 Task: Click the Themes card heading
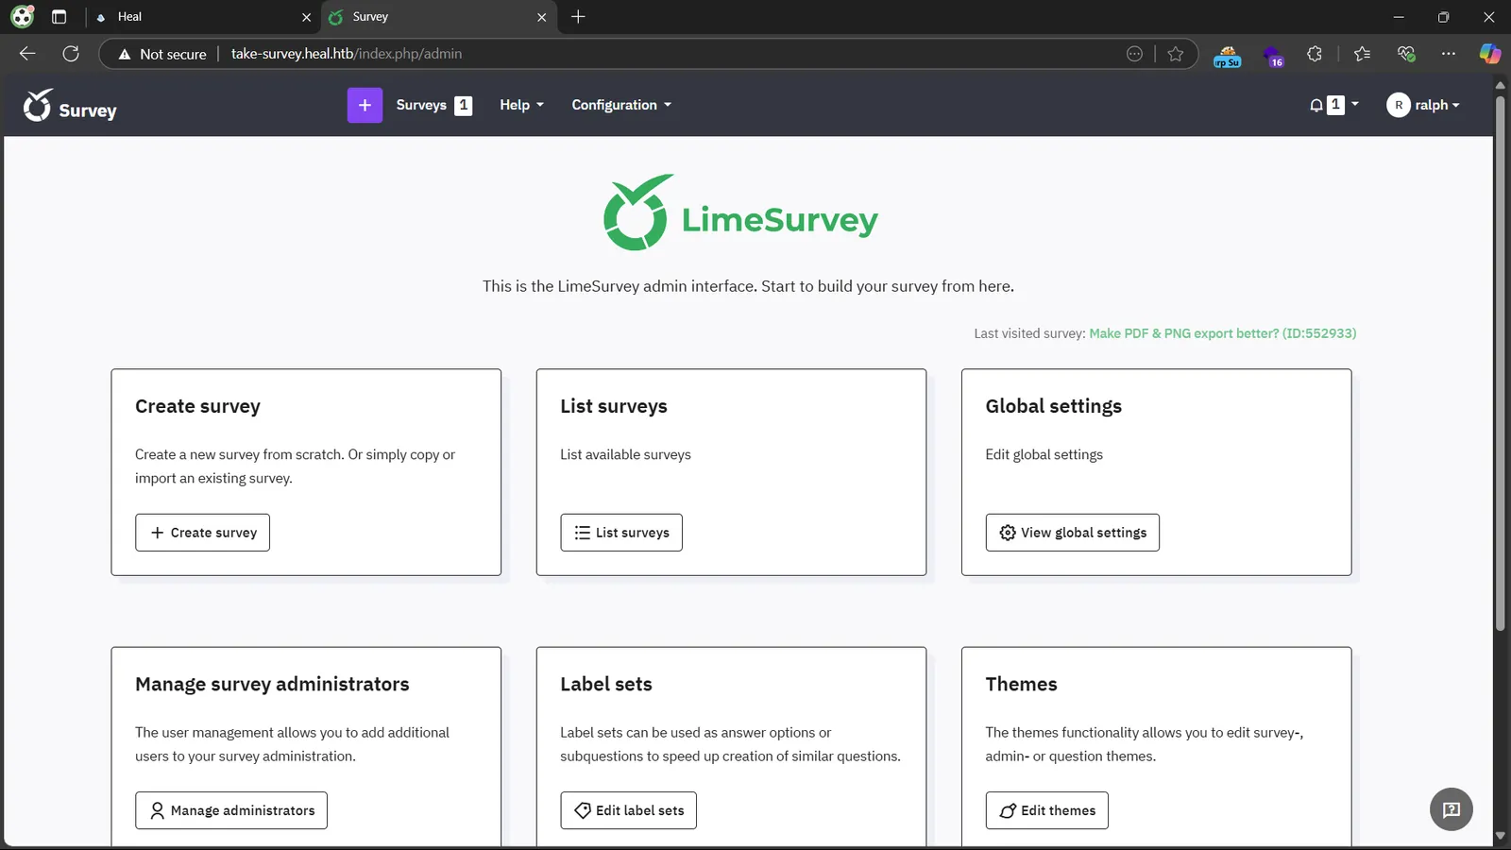(x=1021, y=684)
